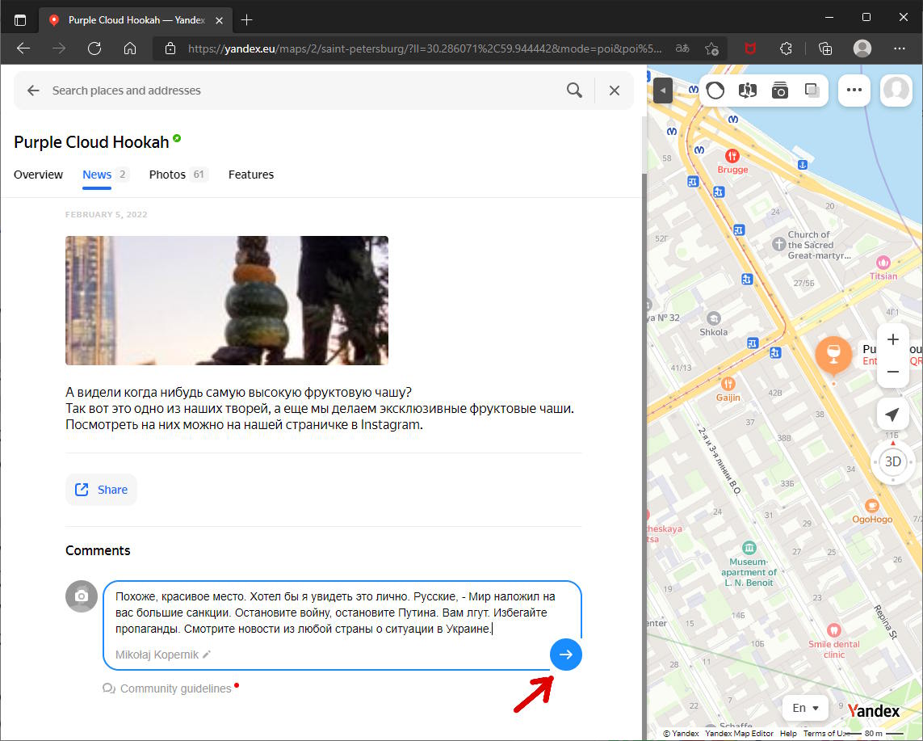Click the browser Home button
The width and height of the screenshot is (923, 741).
130,48
